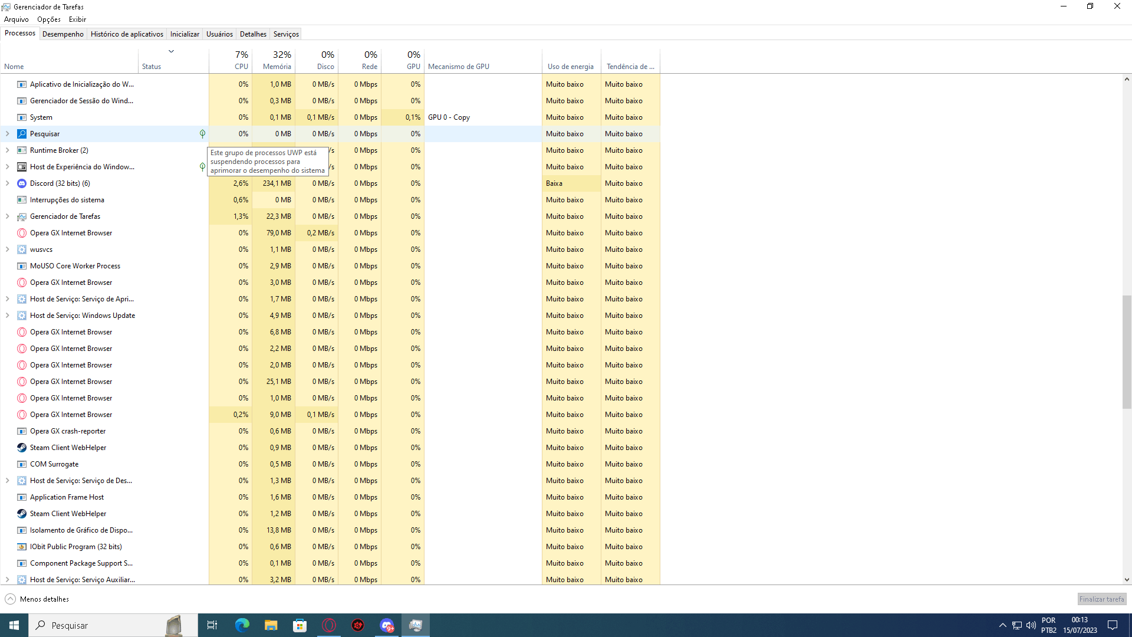Screen dimensions: 1132x637
Task: Expand the Runtime Broker process group
Action: [x=8, y=150]
